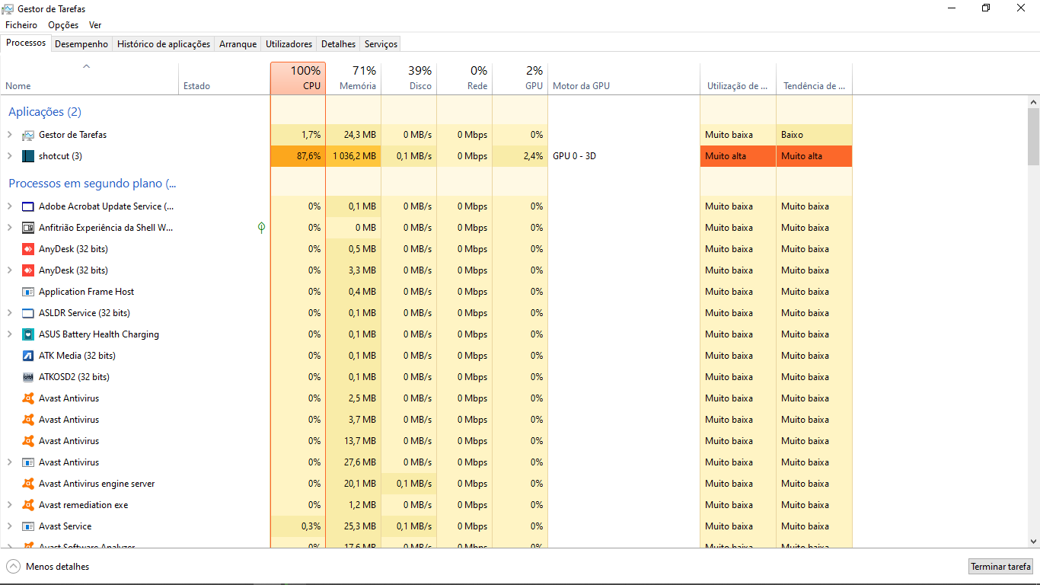Click the Avast remediation exe icon
The image size is (1040, 585).
pyautogui.click(x=28, y=505)
